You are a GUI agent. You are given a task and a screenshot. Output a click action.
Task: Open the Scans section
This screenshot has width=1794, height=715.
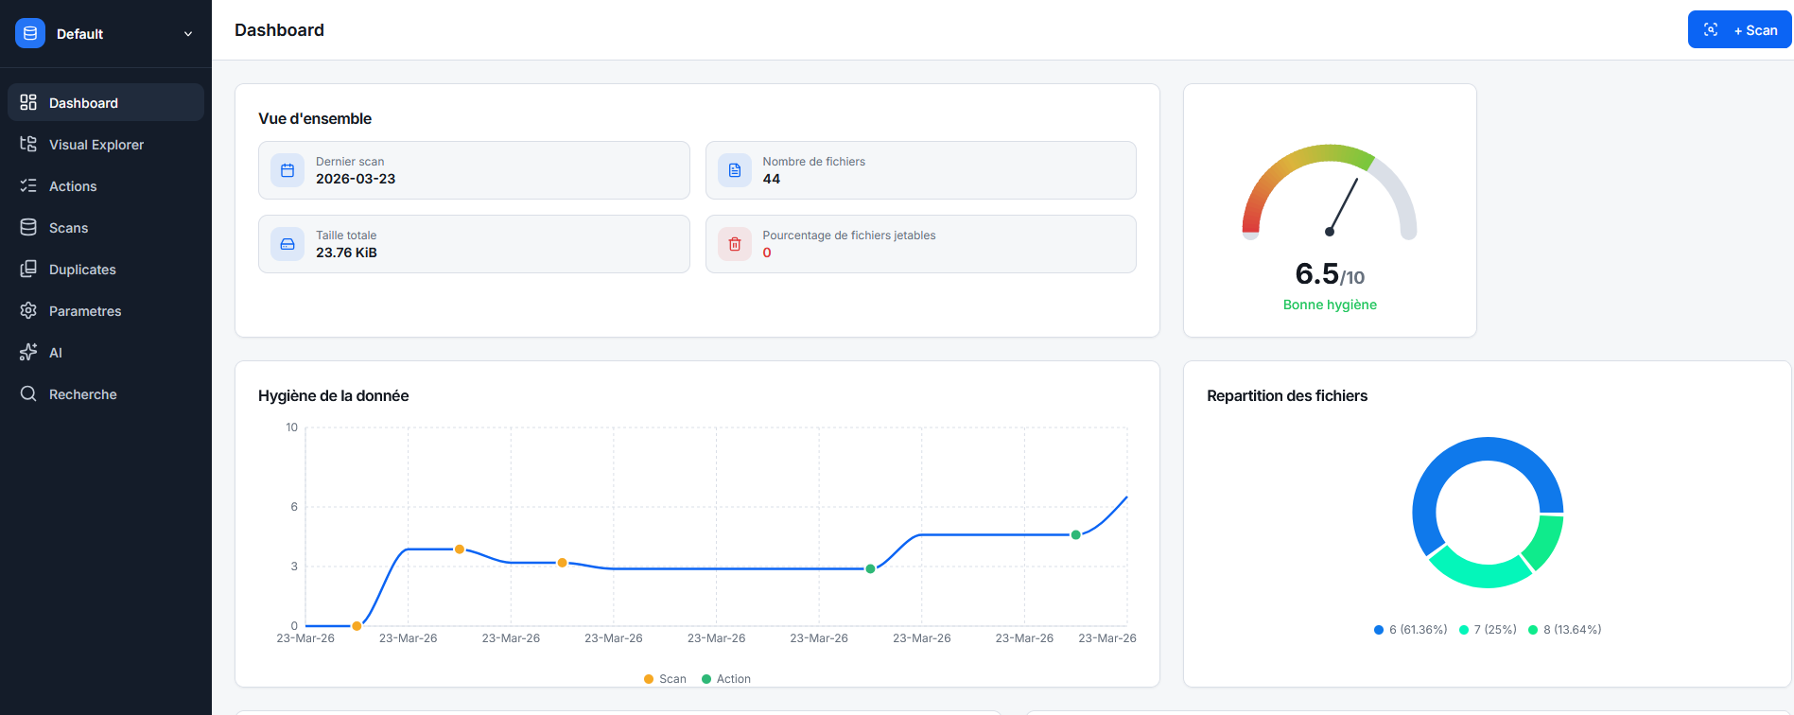pyautogui.click(x=106, y=227)
